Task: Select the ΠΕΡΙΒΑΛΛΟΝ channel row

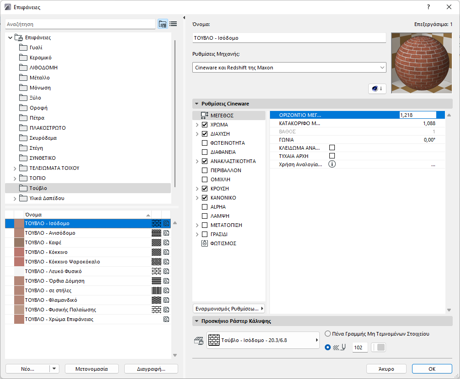Action: coord(229,170)
